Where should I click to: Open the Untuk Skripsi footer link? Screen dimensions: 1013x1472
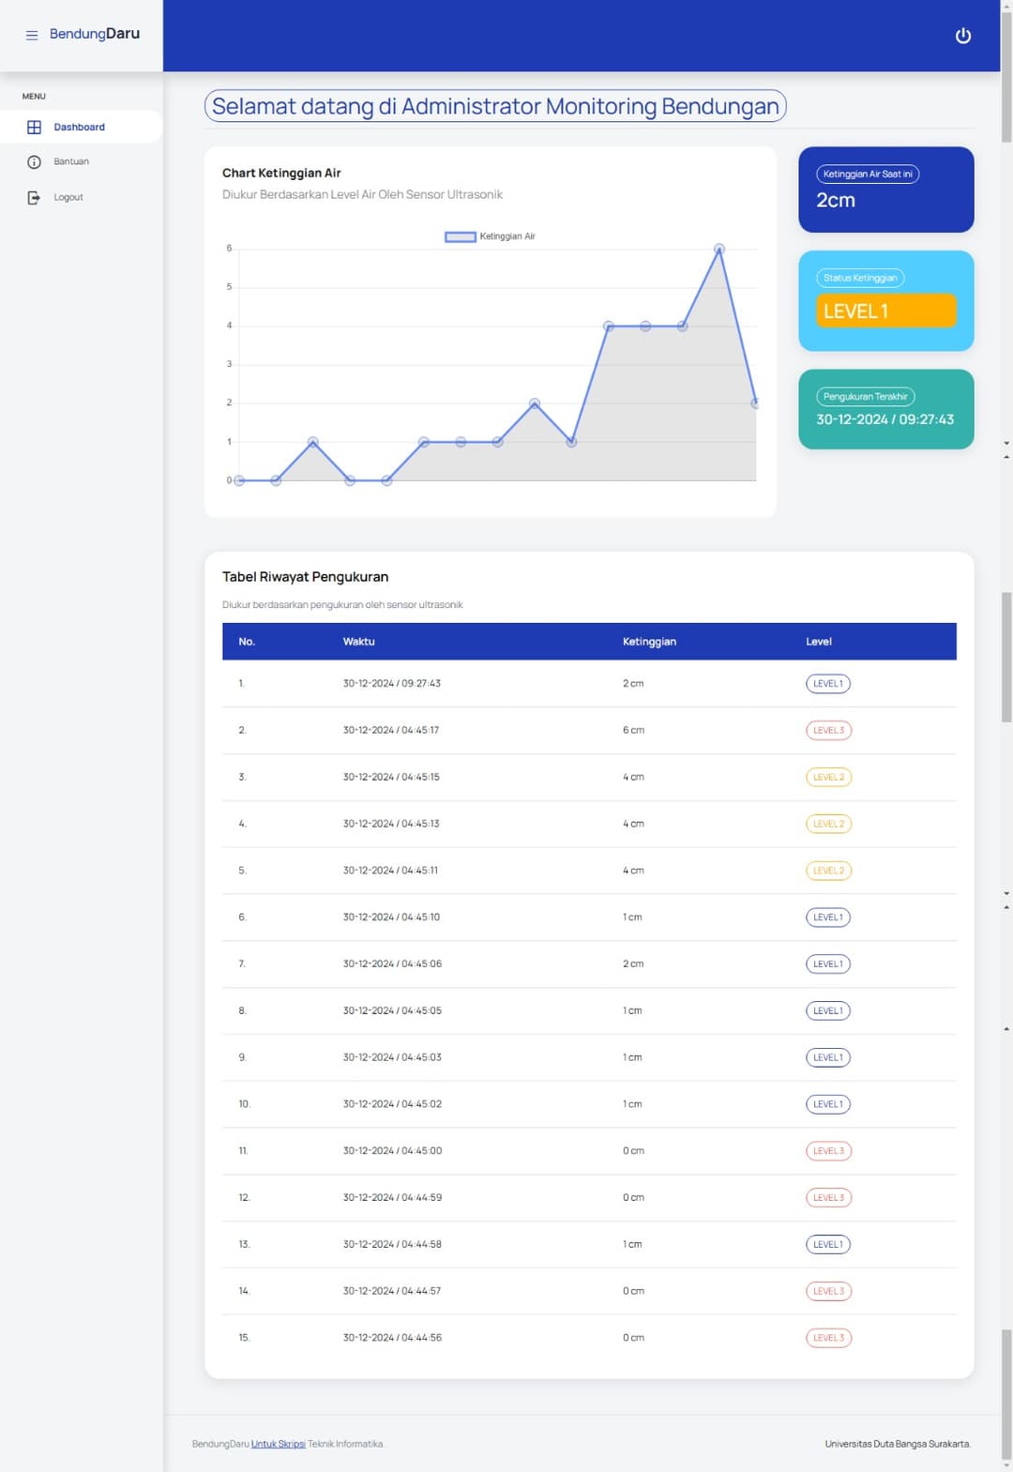(278, 1444)
